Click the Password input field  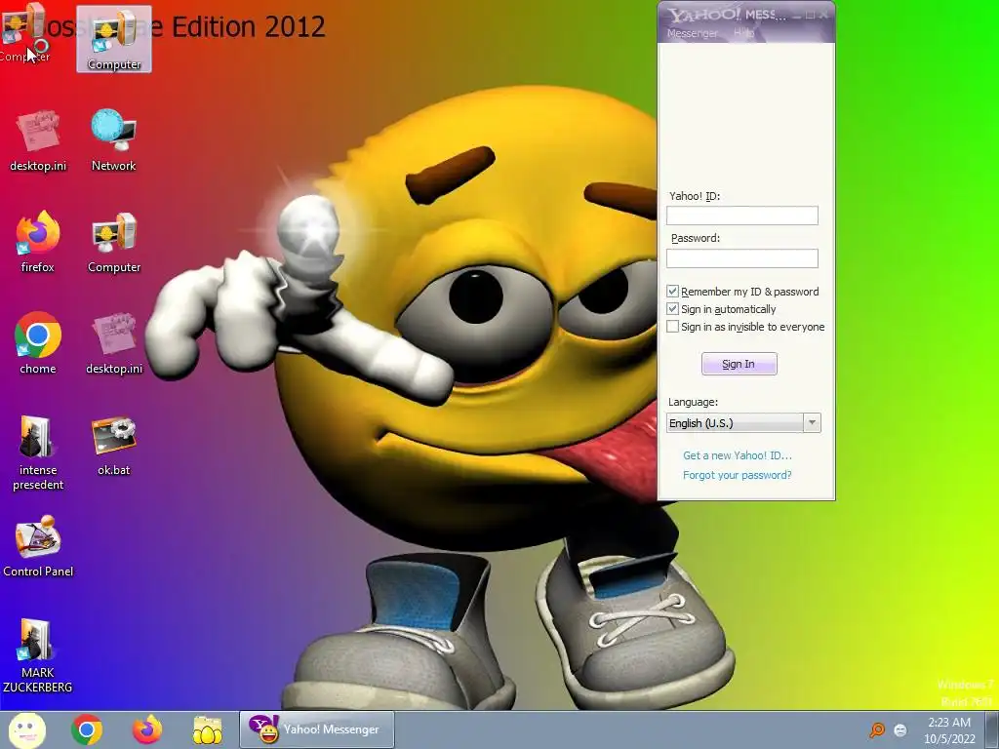(742, 257)
